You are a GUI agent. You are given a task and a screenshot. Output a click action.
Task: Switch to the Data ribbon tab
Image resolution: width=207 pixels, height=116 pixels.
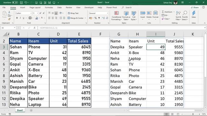(60, 7)
